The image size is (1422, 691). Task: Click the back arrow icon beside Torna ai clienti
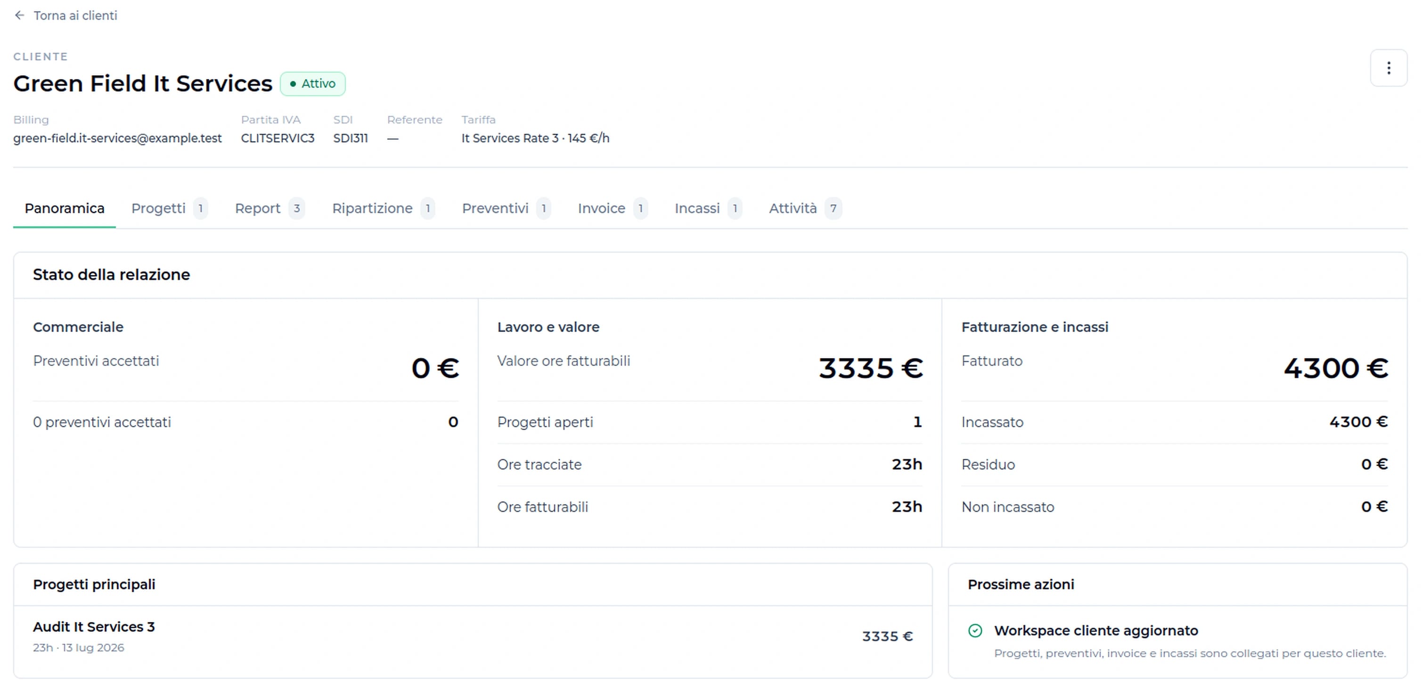[19, 16]
